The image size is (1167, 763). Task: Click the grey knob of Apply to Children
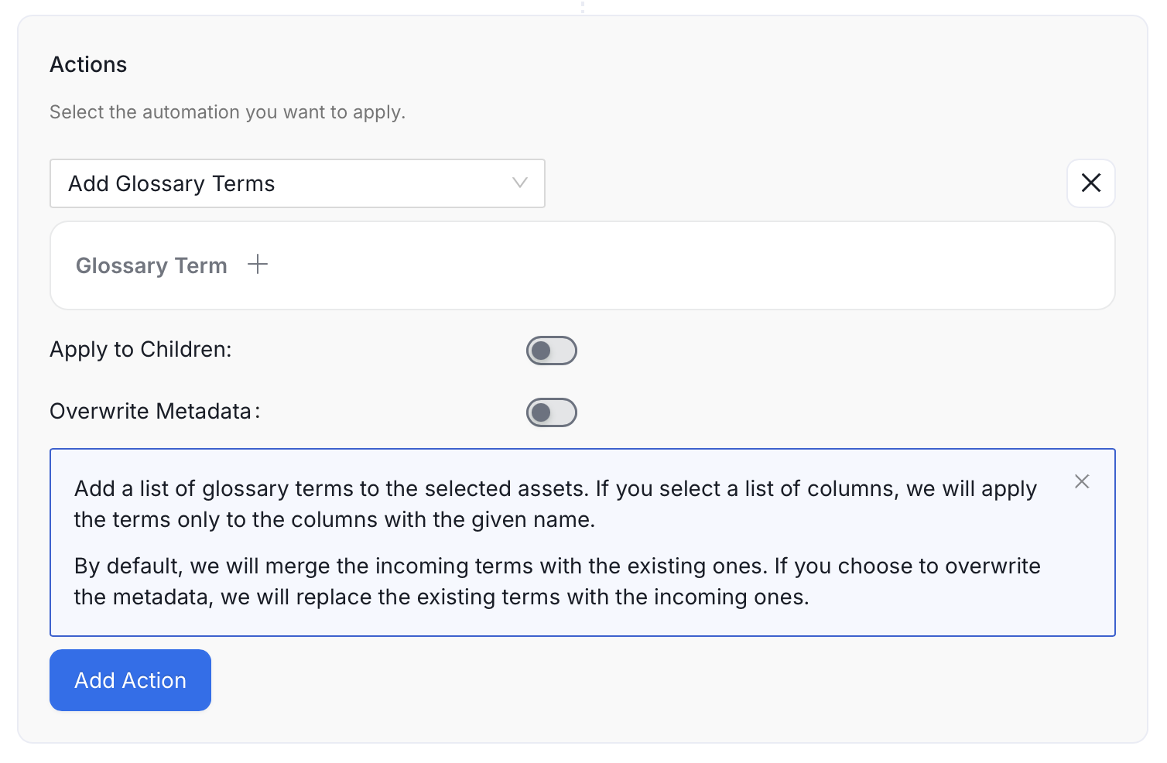[x=541, y=351]
